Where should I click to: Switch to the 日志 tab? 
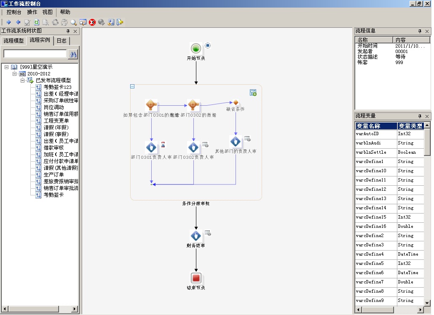click(x=62, y=41)
